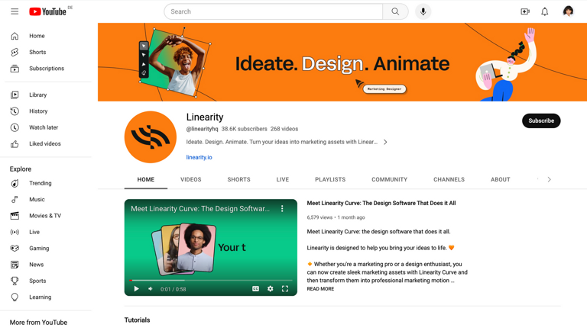Toggle closed captions on the video

coord(256,289)
